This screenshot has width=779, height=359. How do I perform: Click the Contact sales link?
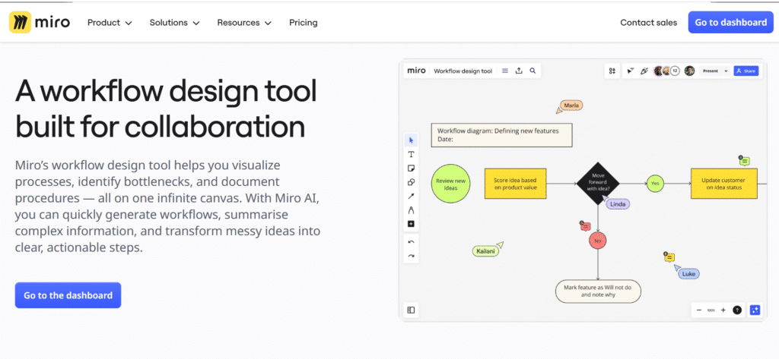[648, 23]
